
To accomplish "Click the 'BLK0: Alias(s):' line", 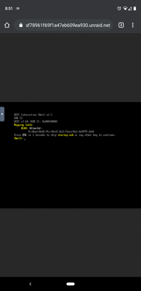I will pos(32,128).
